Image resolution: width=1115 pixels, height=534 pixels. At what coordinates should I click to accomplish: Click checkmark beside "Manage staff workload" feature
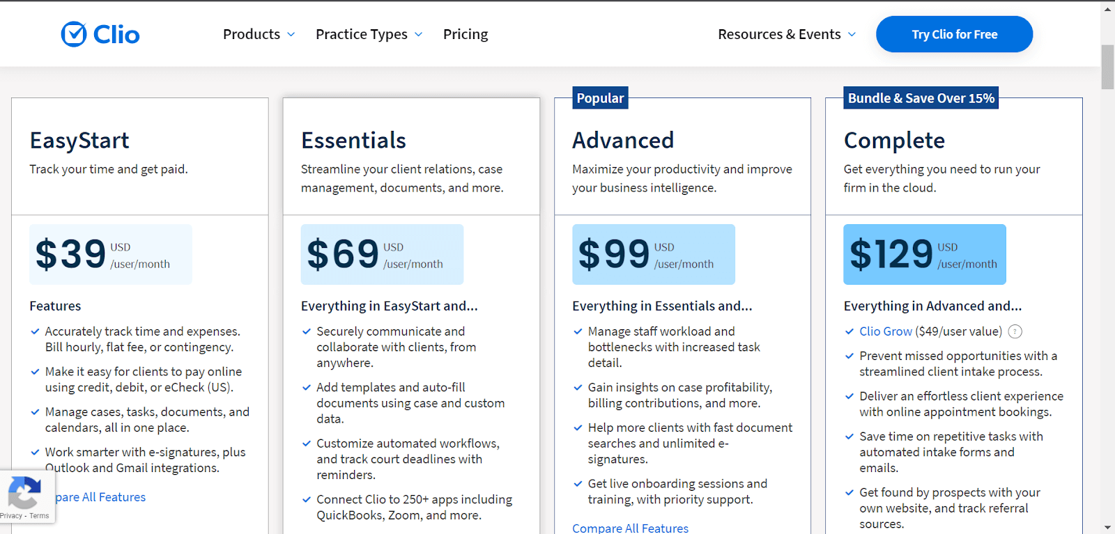(577, 331)
